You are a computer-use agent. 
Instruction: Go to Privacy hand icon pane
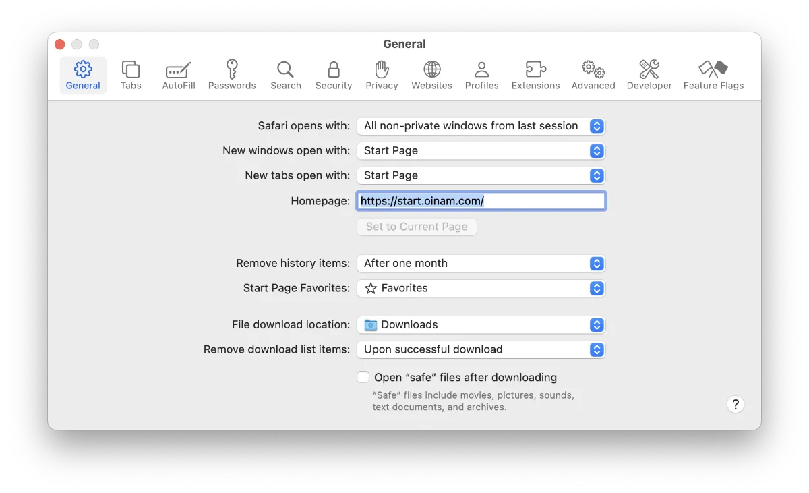(x=382, y=69)
